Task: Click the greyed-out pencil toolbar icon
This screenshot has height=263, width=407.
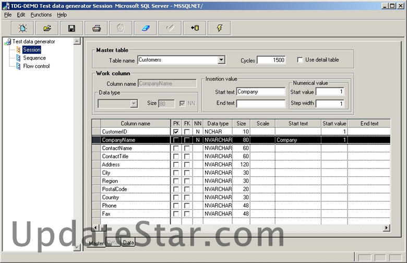Action: [x=170, y=28]
